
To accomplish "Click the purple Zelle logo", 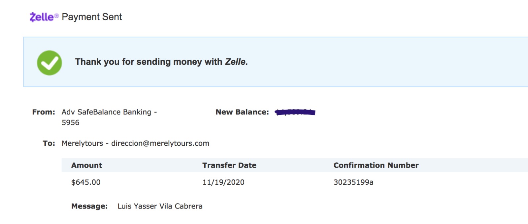I will [x=44, y=17].
